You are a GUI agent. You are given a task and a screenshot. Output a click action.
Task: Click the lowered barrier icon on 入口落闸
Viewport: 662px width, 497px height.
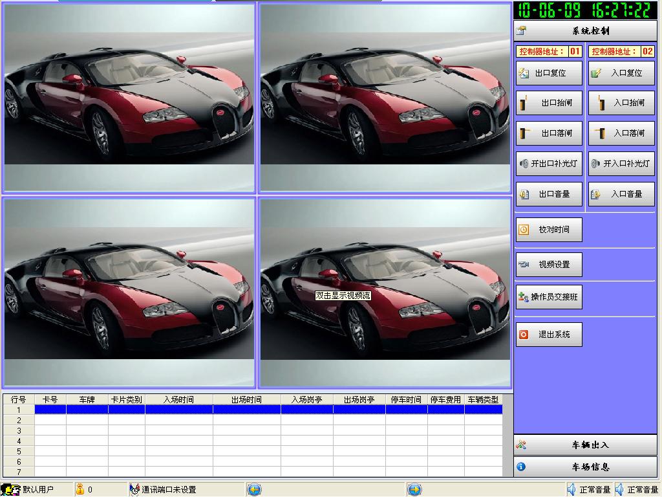599,133
